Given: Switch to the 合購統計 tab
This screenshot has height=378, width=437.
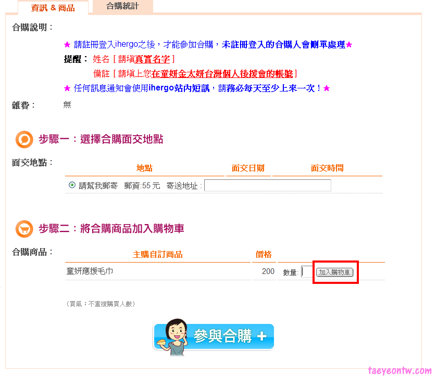Looking at the screenshot, I should coord(122,6).
